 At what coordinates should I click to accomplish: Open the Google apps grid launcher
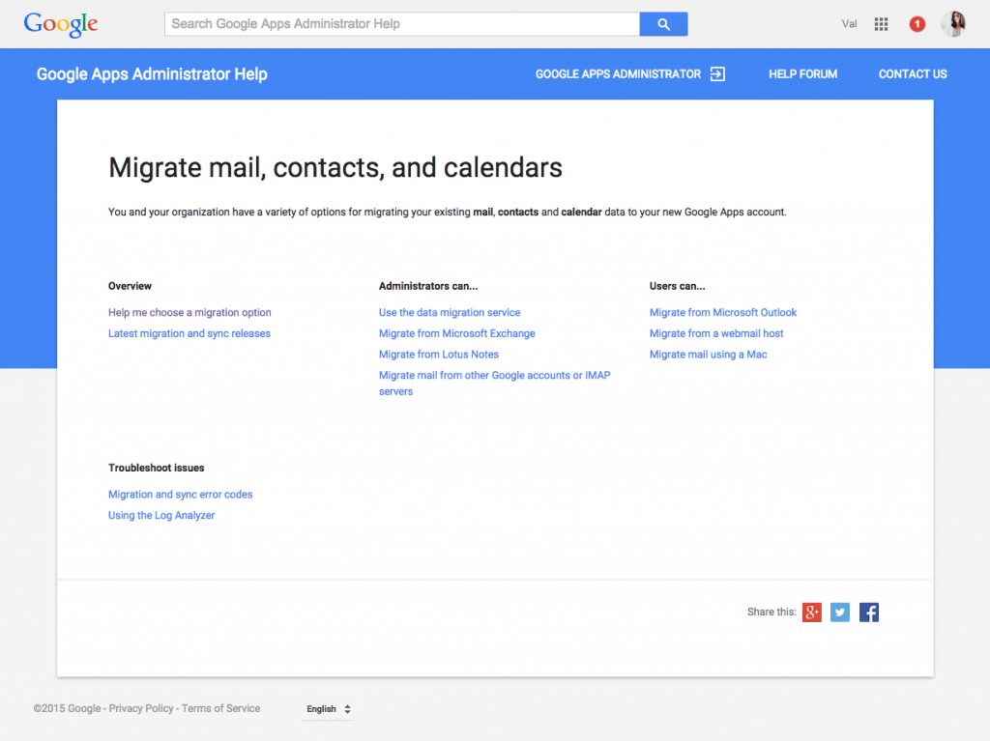coord(881,24)
